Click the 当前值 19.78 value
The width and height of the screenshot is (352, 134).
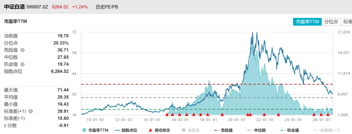click(63, 36)
